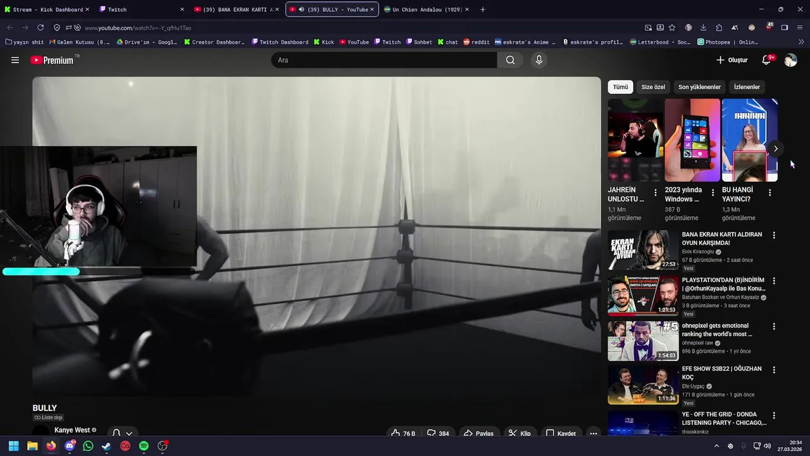
Task: Open Spotify from the taskbar
Action: (144, 446)
